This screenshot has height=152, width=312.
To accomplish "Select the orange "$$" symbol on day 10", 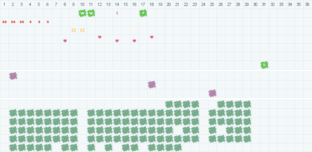I will click(82, 30).
